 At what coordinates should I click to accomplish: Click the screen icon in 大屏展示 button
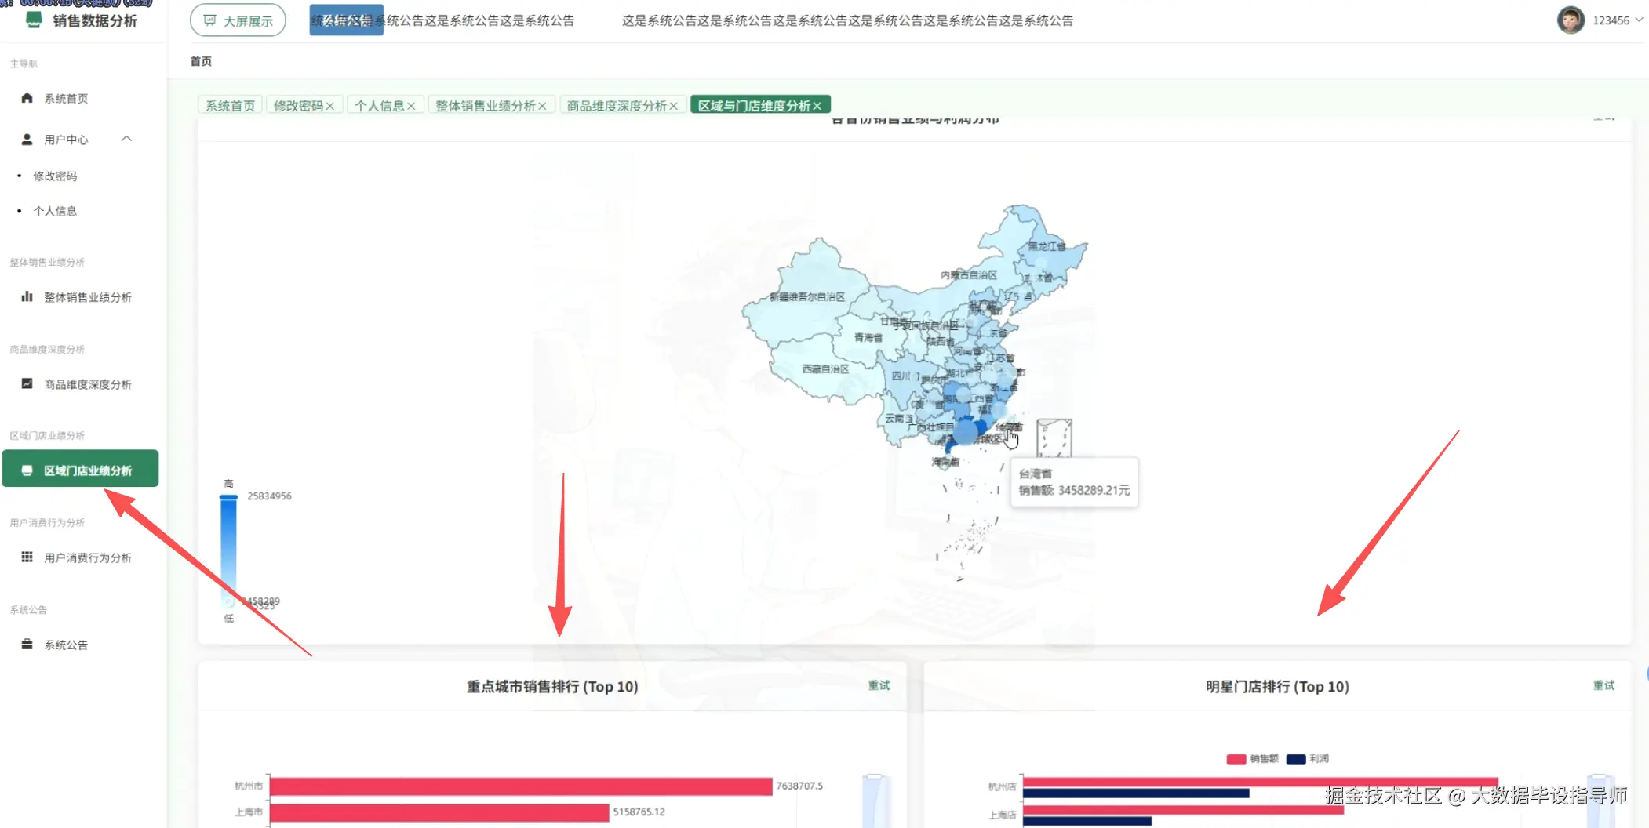pos(209,20)
